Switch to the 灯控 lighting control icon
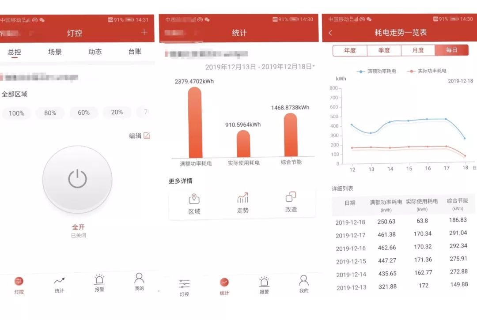Image resolution: width=477 pixels, height=320 pixels. pyautogui.click(x=184, y=282)
